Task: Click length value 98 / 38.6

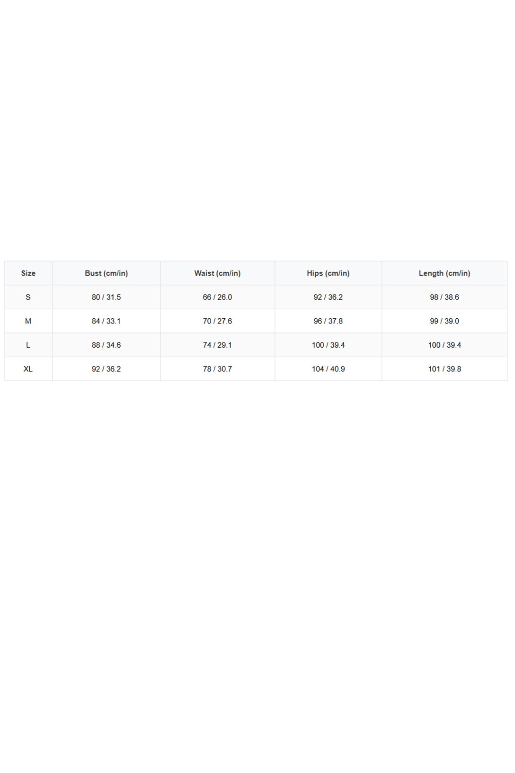Action: coord(444,297)
